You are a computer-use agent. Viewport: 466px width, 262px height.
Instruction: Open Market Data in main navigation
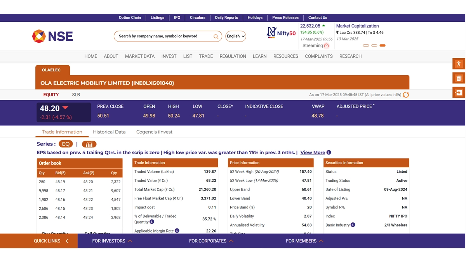point(139,56)
